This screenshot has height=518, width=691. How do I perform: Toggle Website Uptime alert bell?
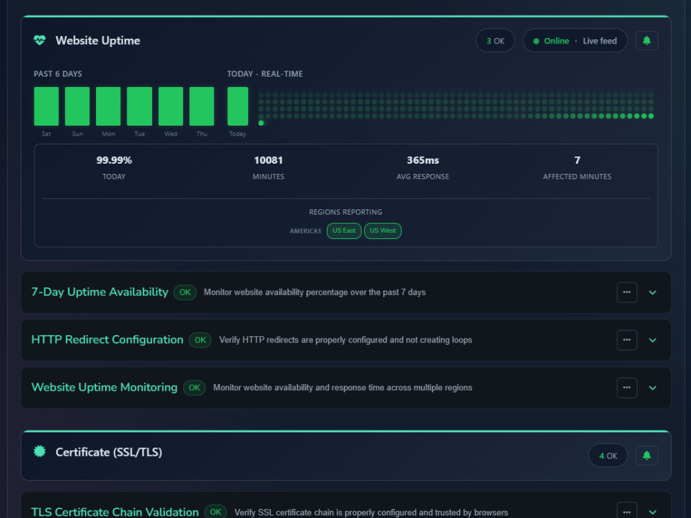(647, 41)
